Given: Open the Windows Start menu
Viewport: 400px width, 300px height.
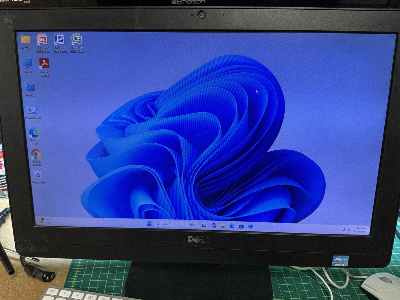Looking at the screenshot, I should (149, 223).
